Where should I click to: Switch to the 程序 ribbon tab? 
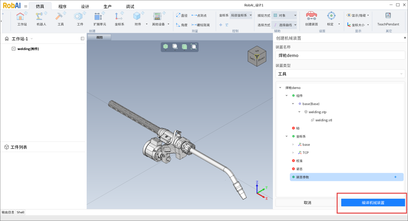(x=62, y=6)
